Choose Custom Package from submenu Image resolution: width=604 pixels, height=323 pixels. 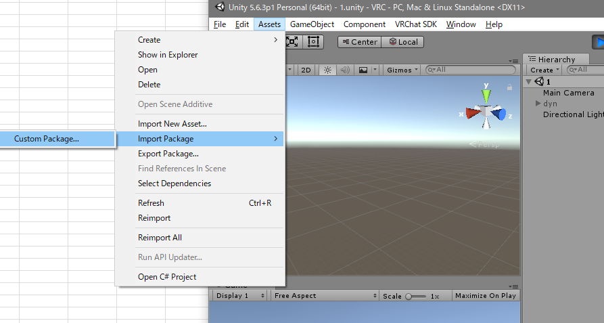57,139
